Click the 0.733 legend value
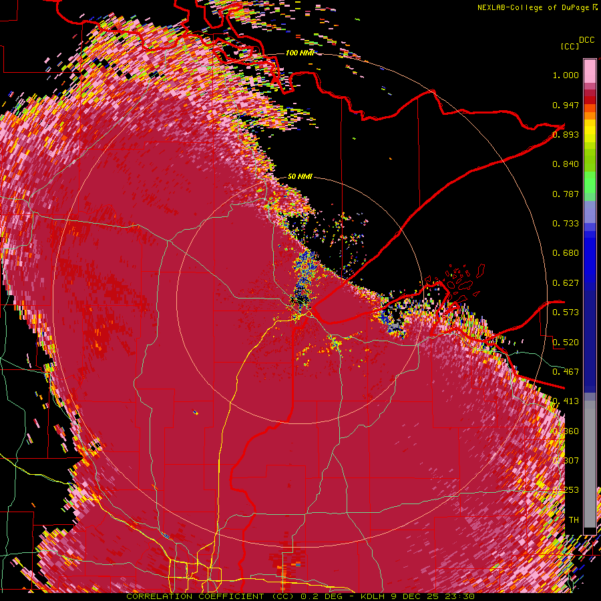 [566, 224]
